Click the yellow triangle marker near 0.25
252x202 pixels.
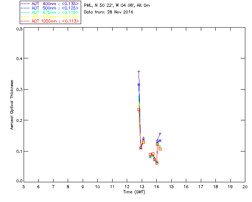coord(139,105)
